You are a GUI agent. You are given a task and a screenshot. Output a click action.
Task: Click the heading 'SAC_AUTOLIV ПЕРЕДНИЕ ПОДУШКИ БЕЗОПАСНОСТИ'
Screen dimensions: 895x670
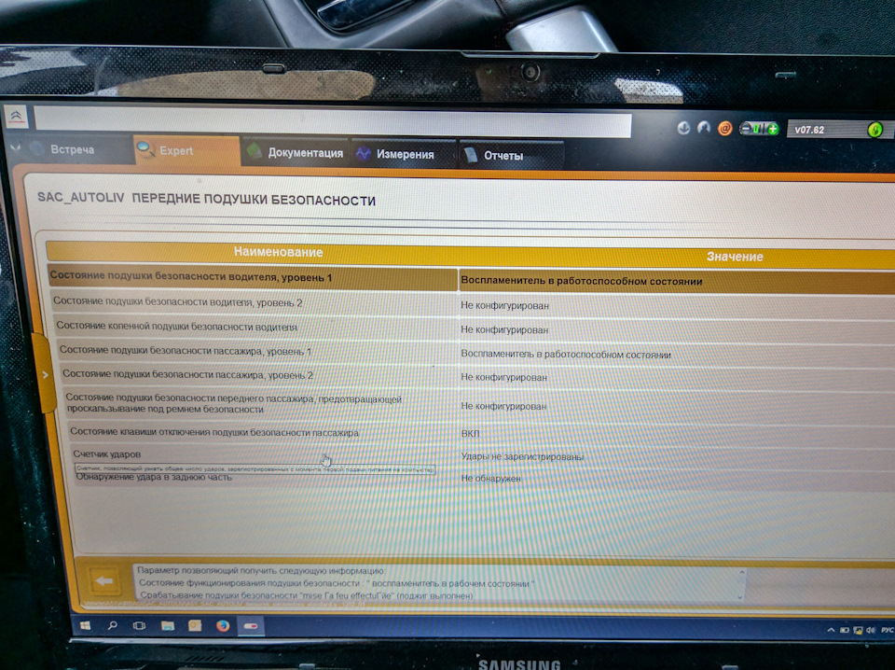tap(206, 200)
